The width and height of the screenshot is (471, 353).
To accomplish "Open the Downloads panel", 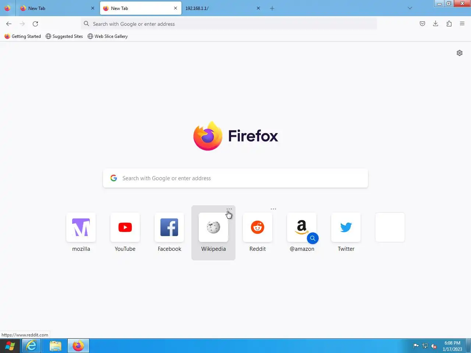I will [x=436, y=24].
